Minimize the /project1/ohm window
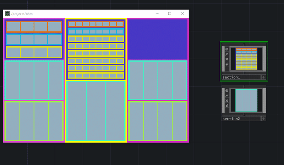Screen dimensions: 284x165 pyautogui.click(x=157, y=14)
